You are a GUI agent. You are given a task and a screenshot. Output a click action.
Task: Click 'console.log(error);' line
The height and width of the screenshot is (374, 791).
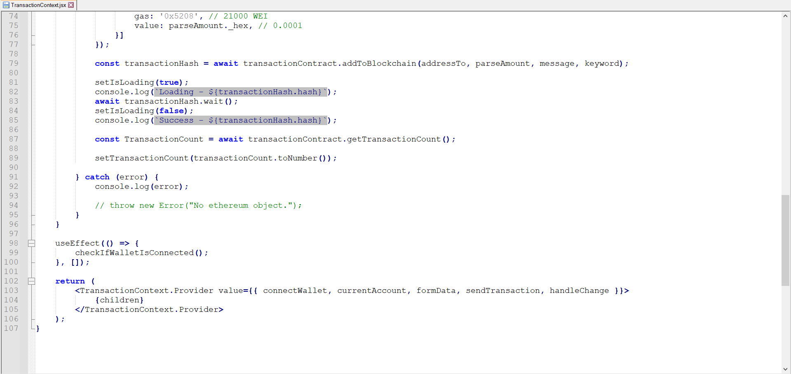point(141,186)
